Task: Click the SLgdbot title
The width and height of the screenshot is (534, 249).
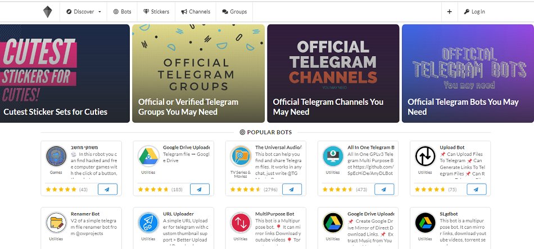Action: pos(449,214)
